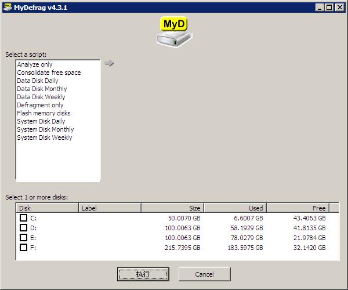Sort by the Label column header

[x=110, y=208]
